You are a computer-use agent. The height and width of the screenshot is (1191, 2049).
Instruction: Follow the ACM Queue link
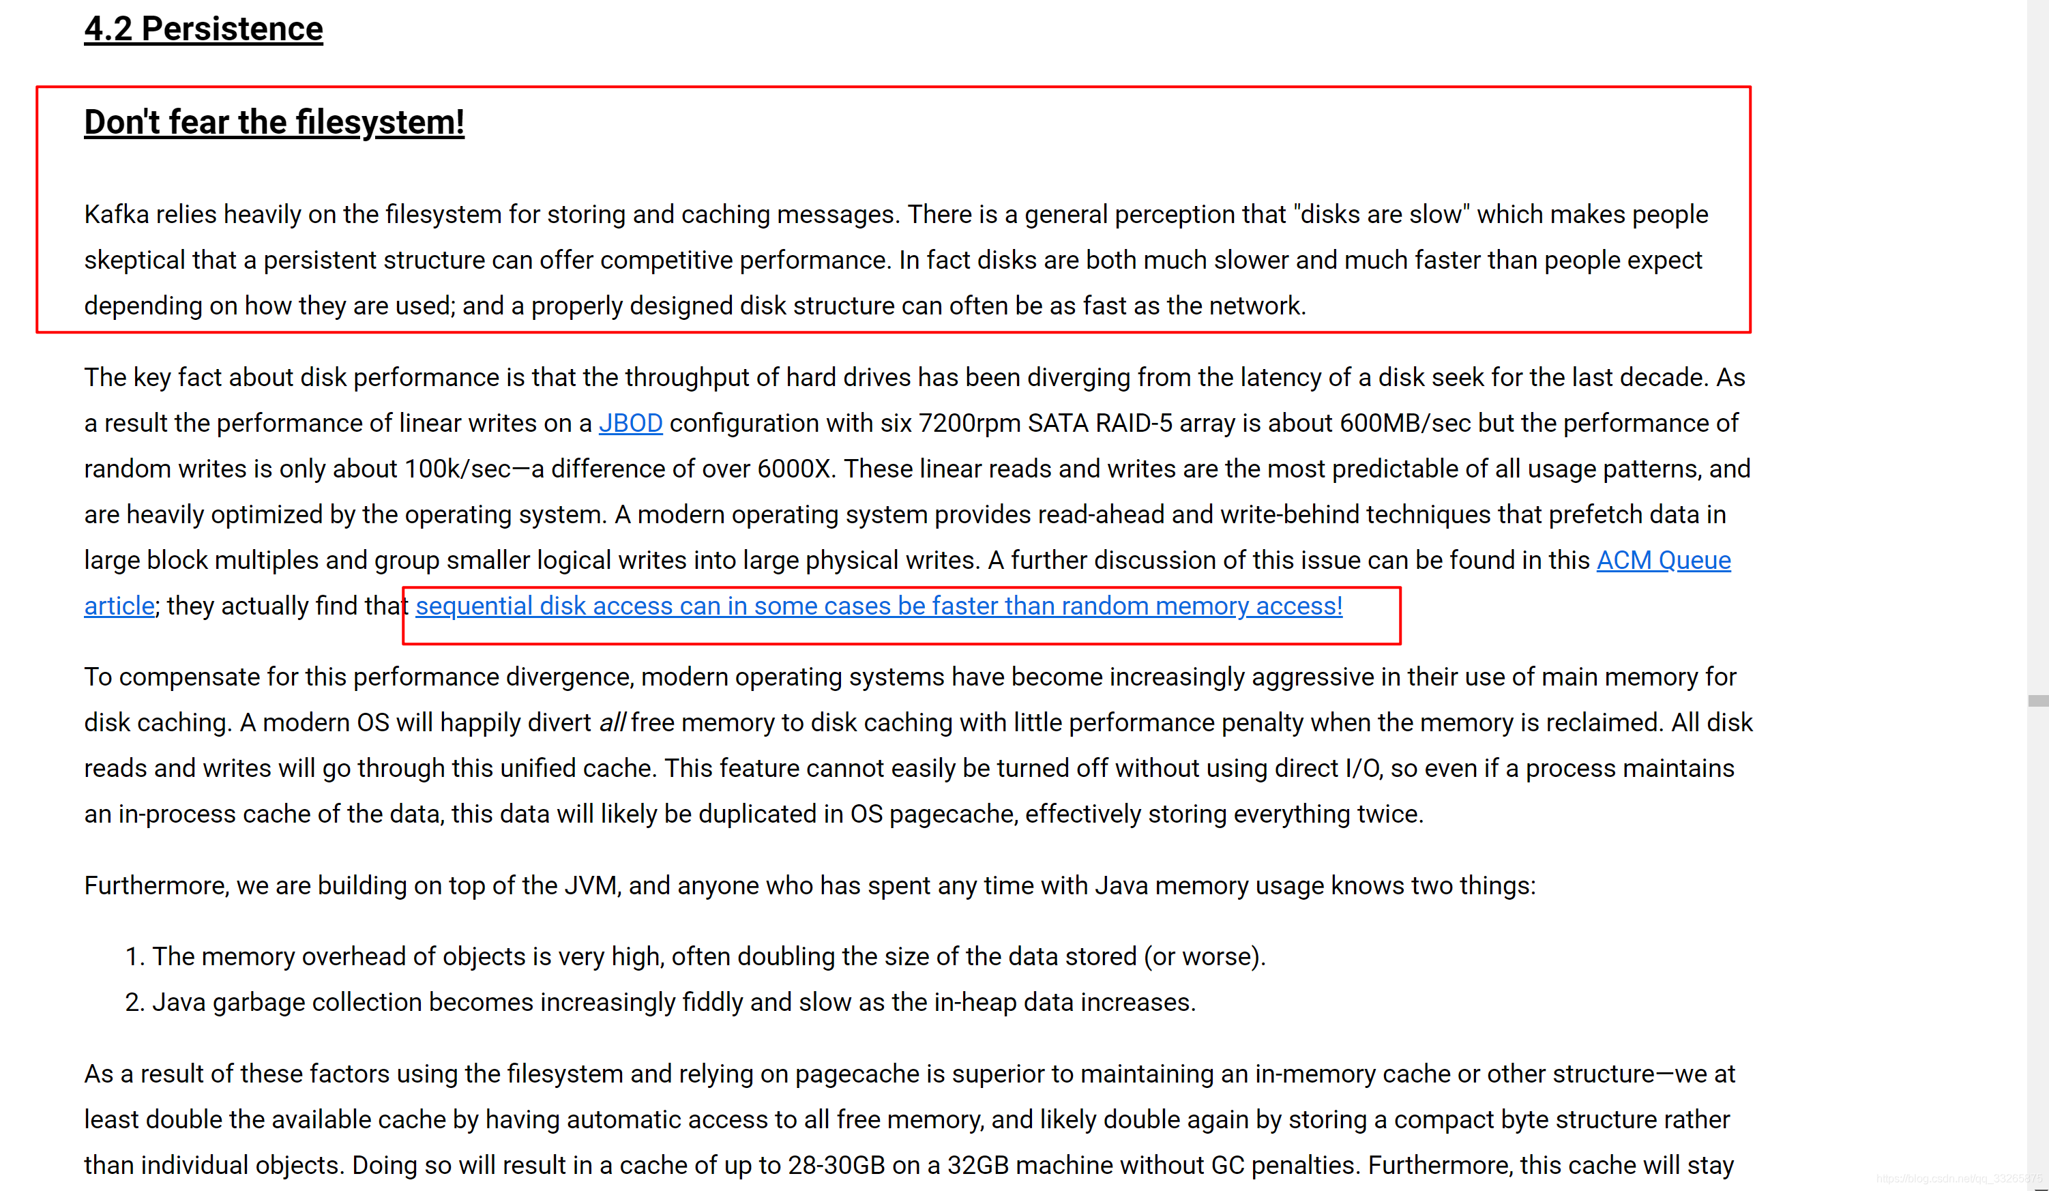coord(1663,561)
